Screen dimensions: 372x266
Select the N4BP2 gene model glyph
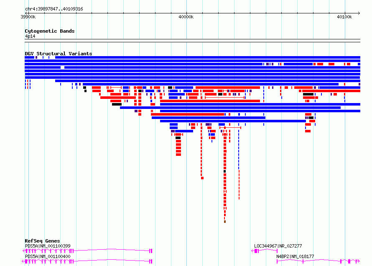point(318,261)
